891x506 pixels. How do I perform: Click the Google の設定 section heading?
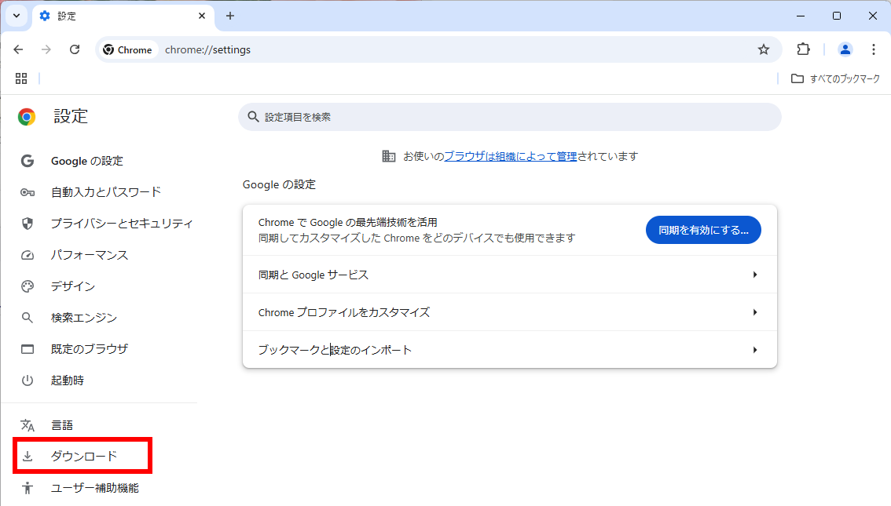279,184
